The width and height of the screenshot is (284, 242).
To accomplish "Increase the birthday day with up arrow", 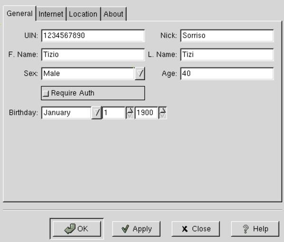I will pos(130,110).
